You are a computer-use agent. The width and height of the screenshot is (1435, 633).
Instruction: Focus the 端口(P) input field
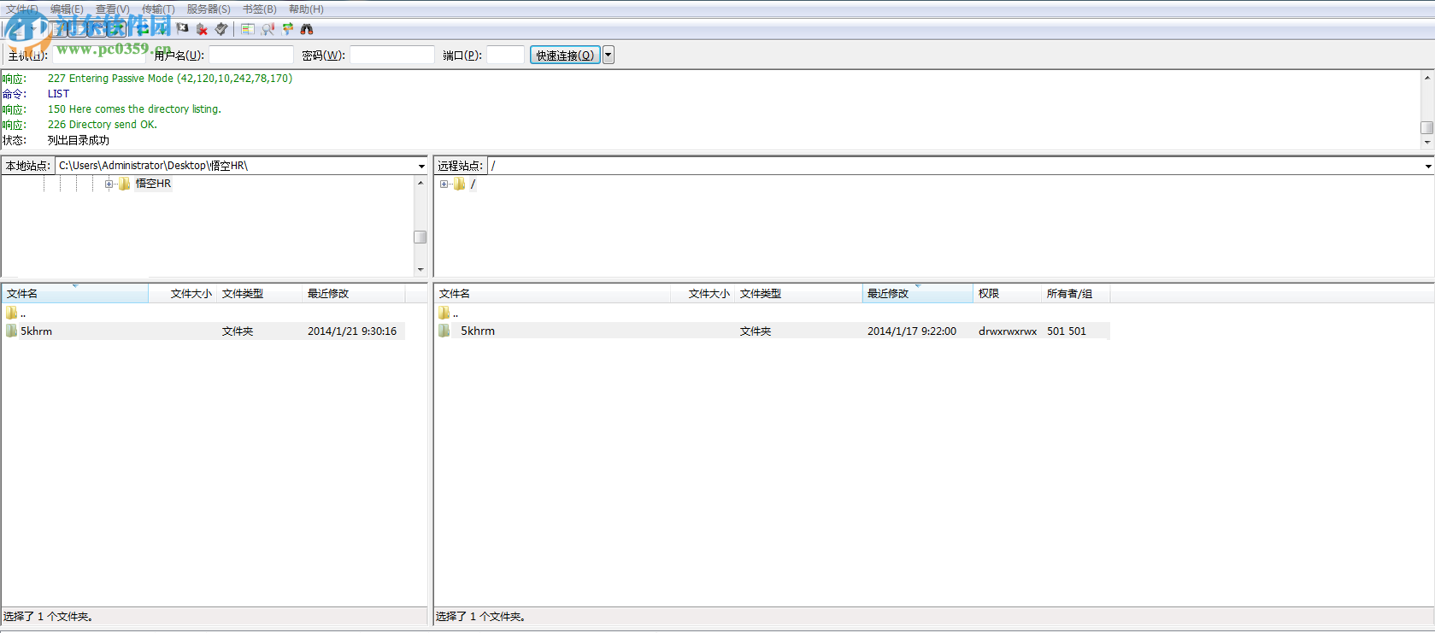(x=505, y=55)
